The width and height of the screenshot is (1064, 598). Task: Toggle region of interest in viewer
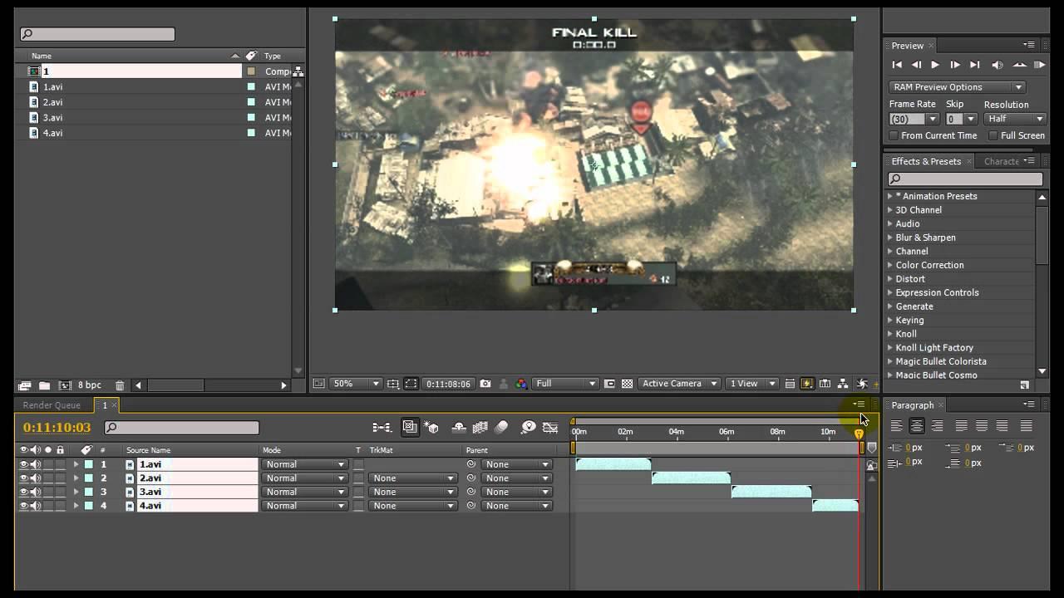[x=609, y=384]
